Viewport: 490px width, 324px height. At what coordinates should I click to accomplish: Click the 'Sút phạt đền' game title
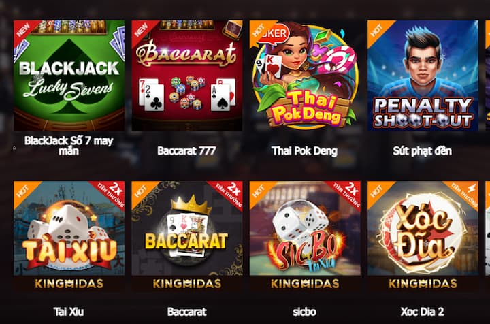[x=423, y=151]
